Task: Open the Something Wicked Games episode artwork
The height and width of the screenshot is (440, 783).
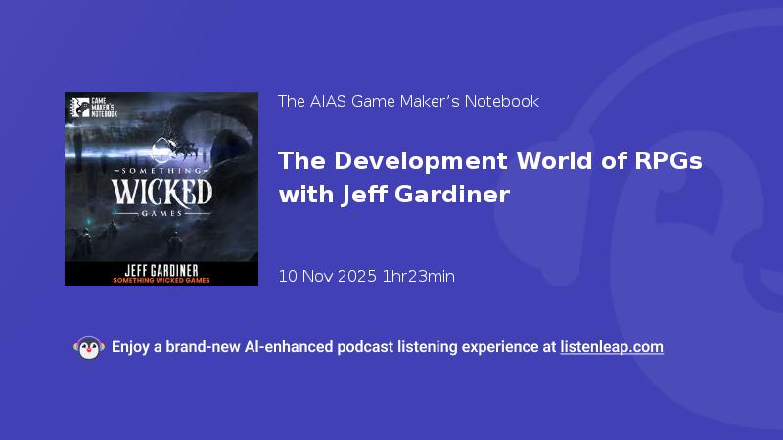Action: [161, 189]
